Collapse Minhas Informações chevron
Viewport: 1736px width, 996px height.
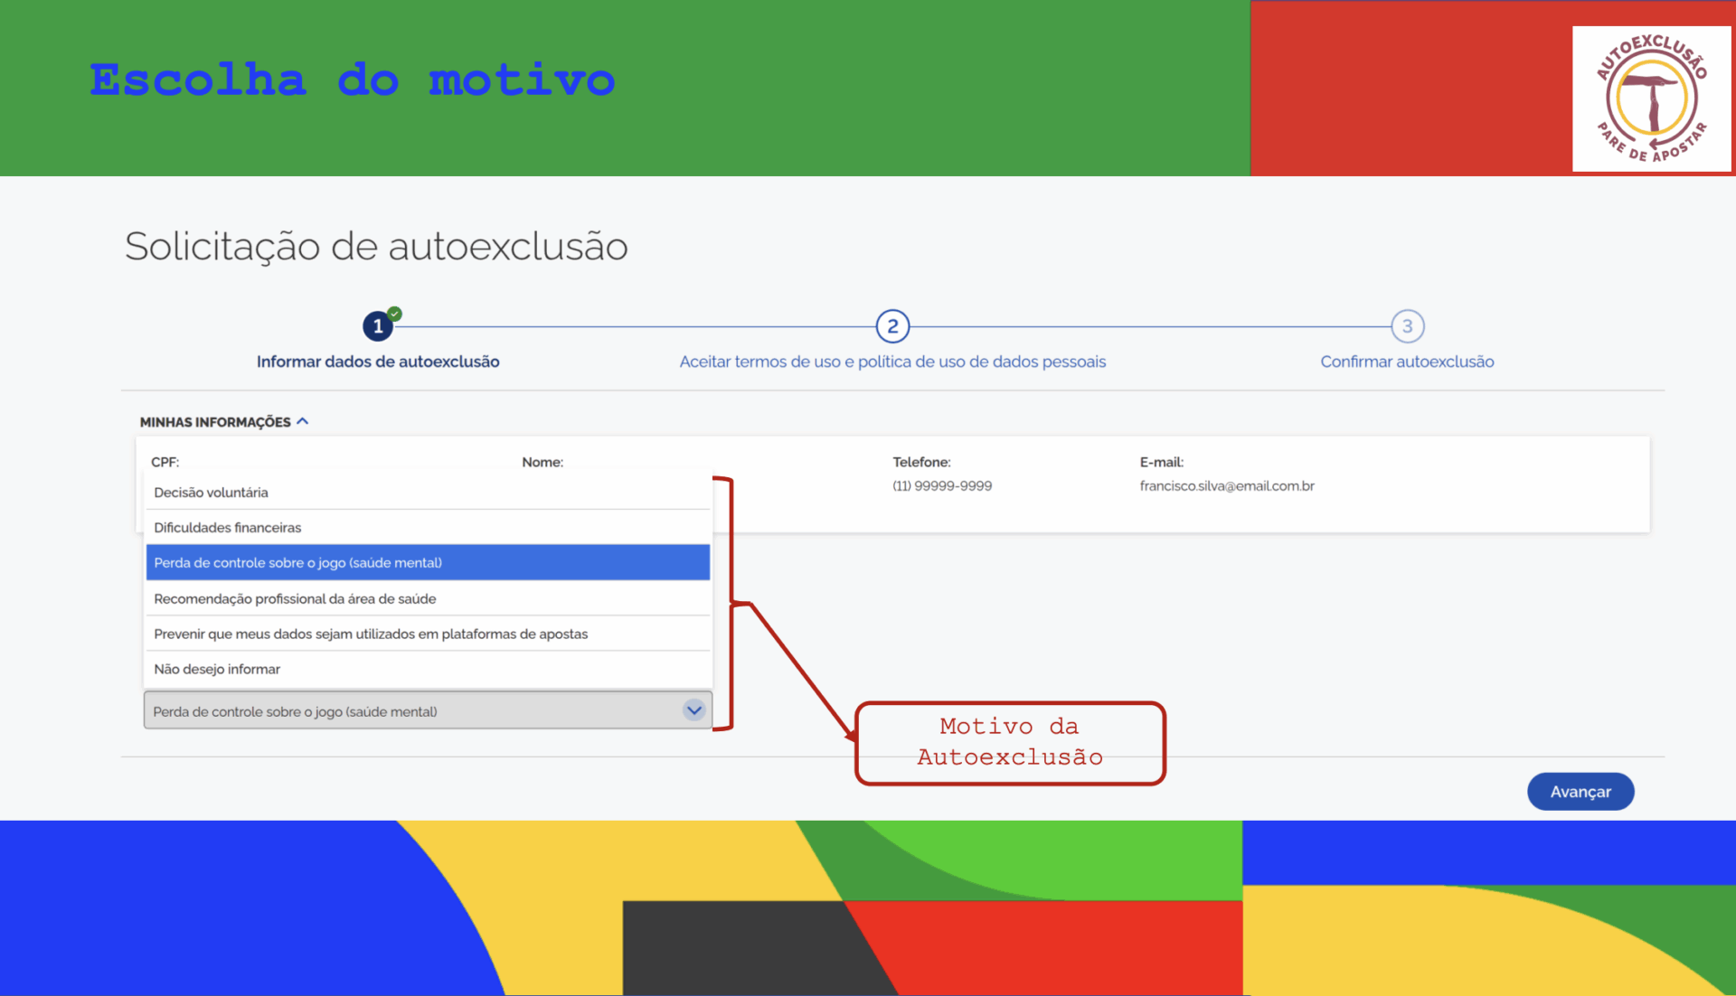(x=303, y=421)
